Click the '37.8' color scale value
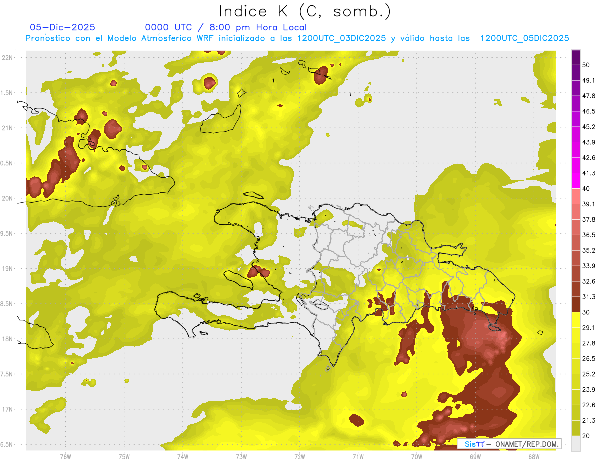 point(589,220)
